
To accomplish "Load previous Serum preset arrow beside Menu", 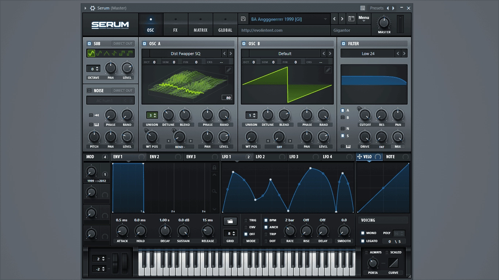I will click(x=335, y=19).
